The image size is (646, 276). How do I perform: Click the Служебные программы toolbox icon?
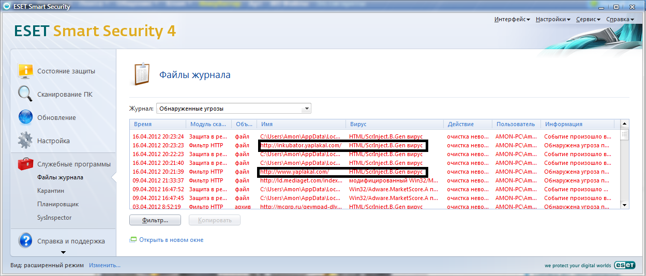[25, 164]
